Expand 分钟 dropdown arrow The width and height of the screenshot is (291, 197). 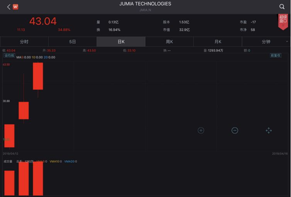coord(287,42)
